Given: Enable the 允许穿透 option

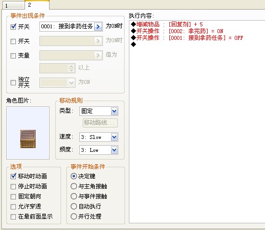Looking at the screenshot, I should click(x=13, y=207).
